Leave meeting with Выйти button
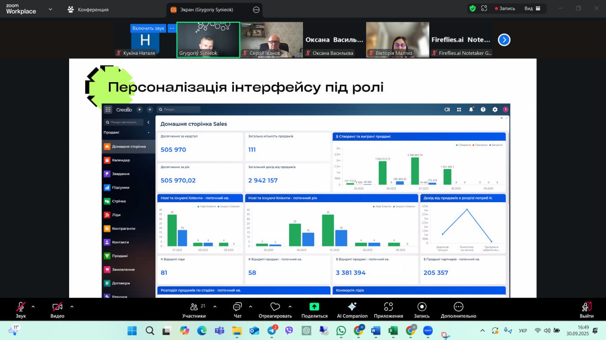 [x=587, y=310]
